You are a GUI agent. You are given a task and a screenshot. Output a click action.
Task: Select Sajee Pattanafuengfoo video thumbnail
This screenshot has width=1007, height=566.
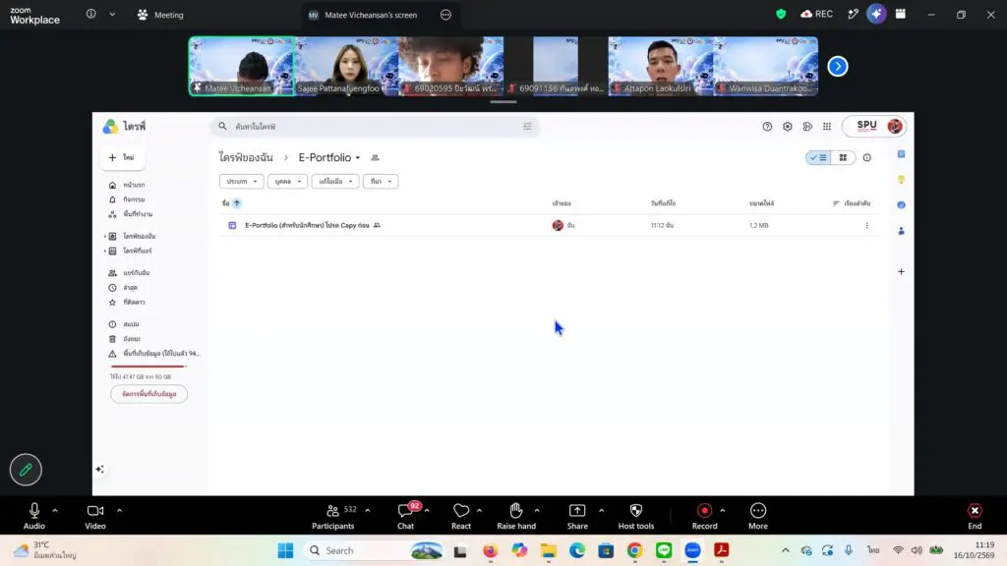pyautogui.click(x=347, y=66)
